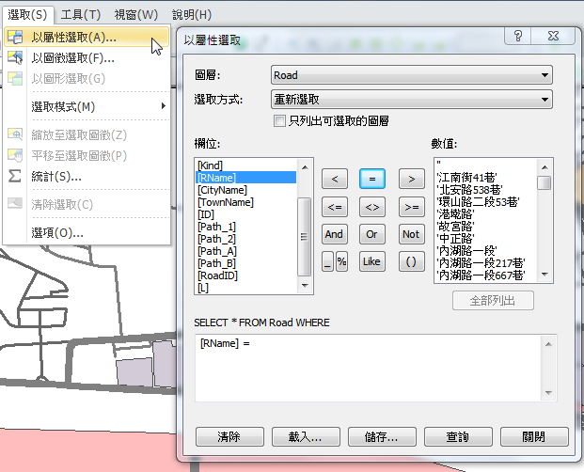Click the less-than operator button
This screenshot has width=584, height=472.
(335, 179)
